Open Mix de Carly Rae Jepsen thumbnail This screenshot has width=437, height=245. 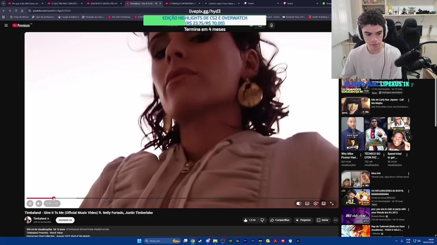click(355, 106)
